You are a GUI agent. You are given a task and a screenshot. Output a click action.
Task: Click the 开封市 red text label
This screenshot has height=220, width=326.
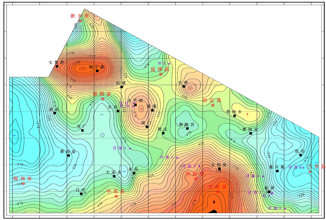pos(194,174)
